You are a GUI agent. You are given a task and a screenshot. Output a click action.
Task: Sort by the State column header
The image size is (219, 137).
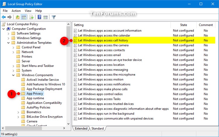pos(183,25)
